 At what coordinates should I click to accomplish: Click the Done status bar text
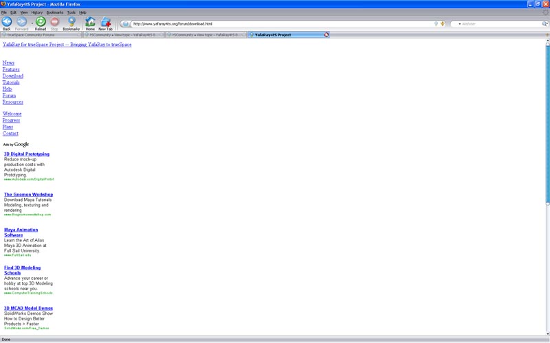[6, 340]
